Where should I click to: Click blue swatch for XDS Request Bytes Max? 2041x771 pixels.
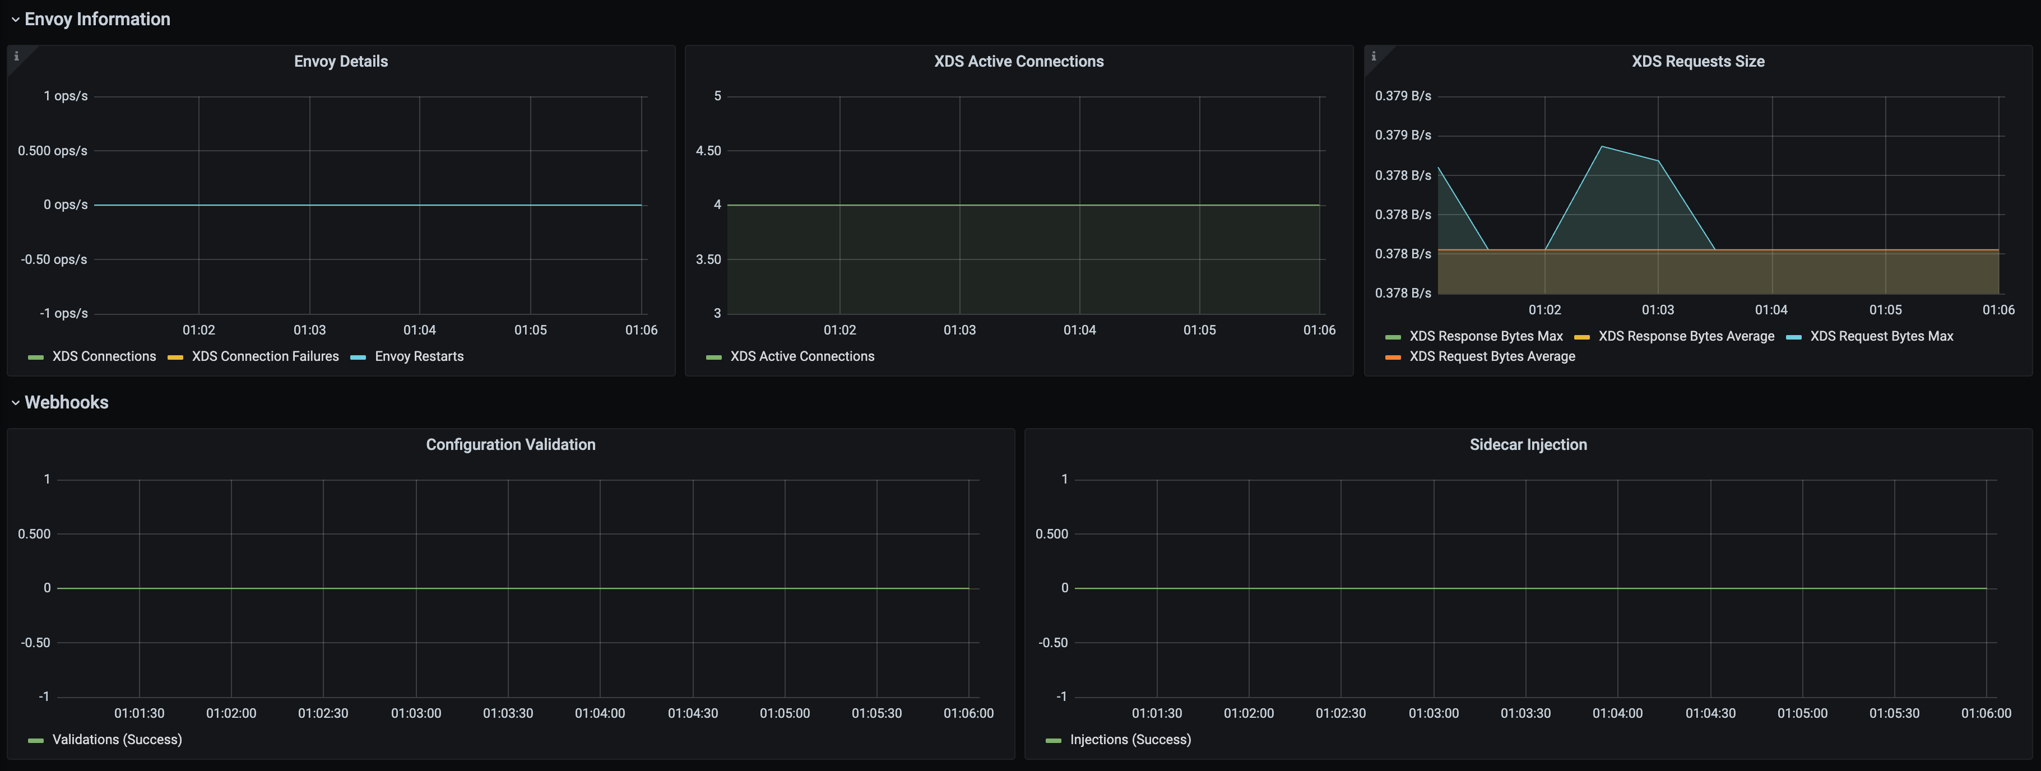click(1793, 337)
